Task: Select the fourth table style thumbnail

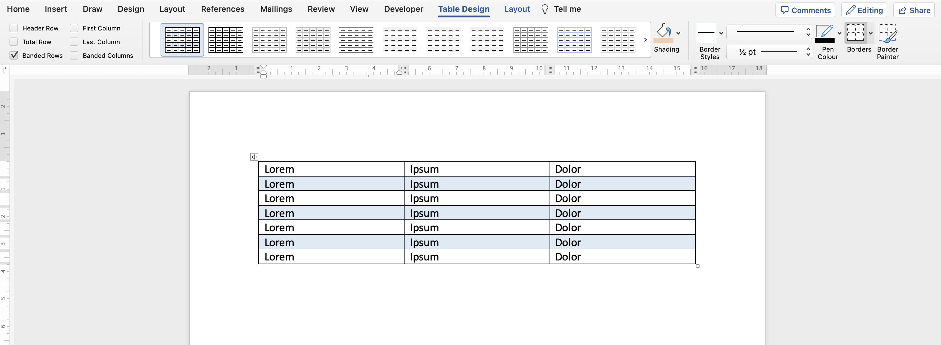Action: click(x=313, y=40)
